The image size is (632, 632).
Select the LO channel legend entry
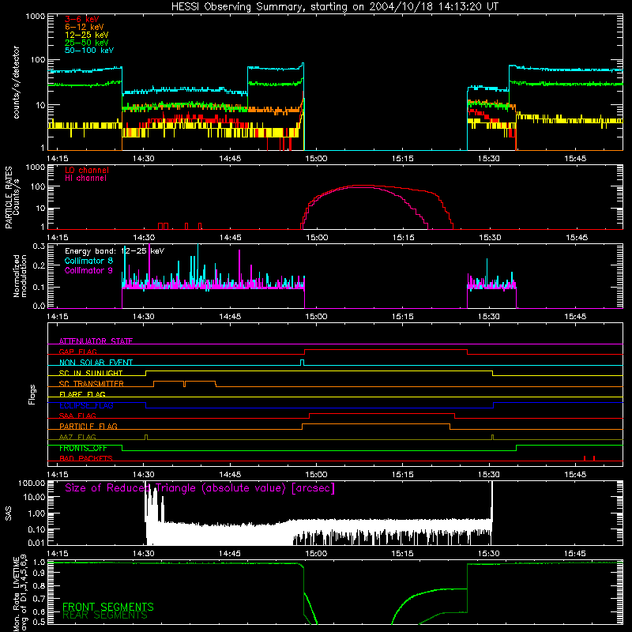87,170
